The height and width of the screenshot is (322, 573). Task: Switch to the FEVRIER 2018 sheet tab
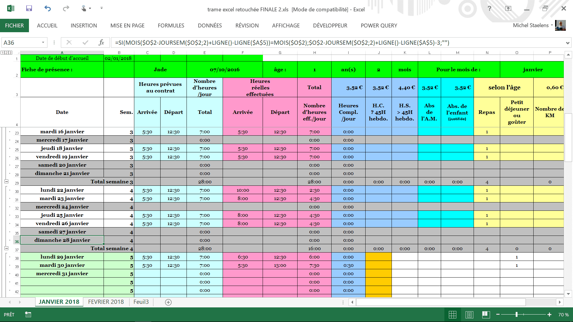[x=106, y=302]
